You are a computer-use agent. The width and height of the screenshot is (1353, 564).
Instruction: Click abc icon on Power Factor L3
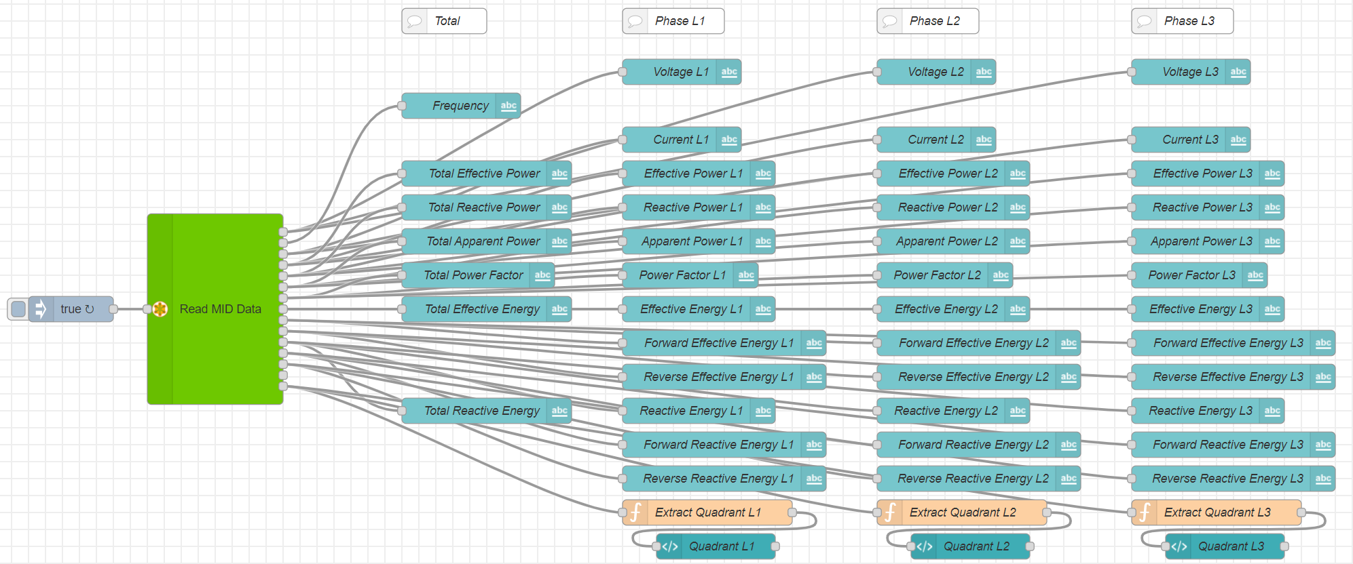point(1255,275)
